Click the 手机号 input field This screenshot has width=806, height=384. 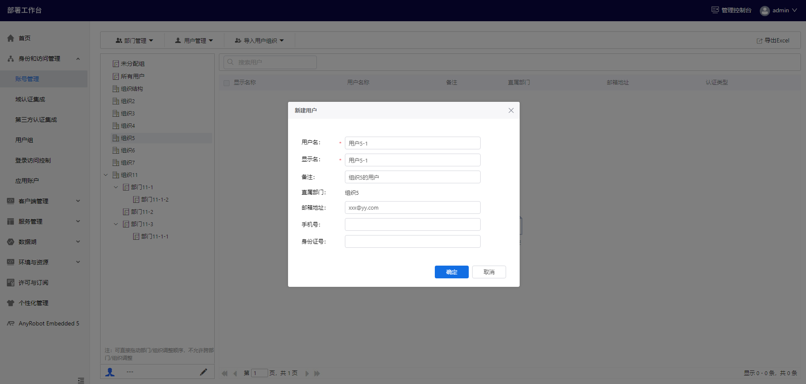(413, 224)
